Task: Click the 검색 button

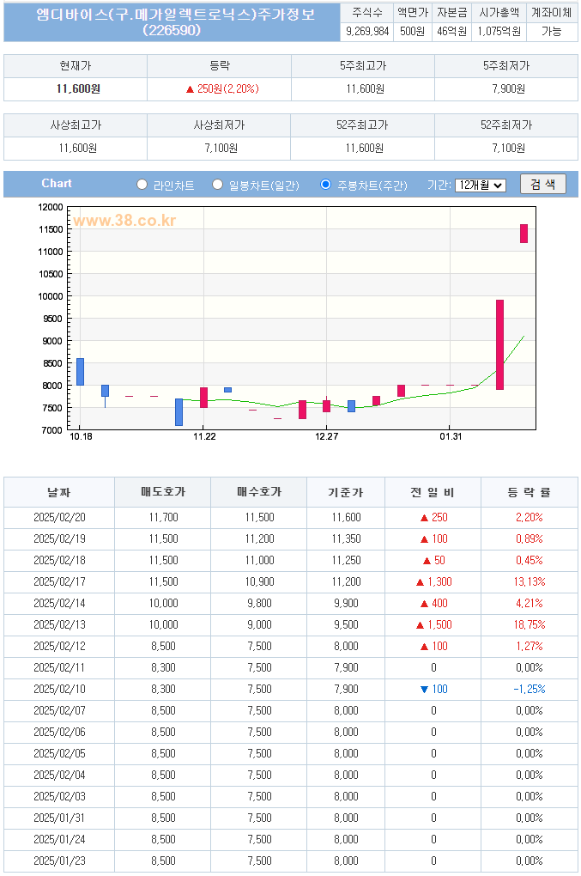Action: (x=543, y=185)
